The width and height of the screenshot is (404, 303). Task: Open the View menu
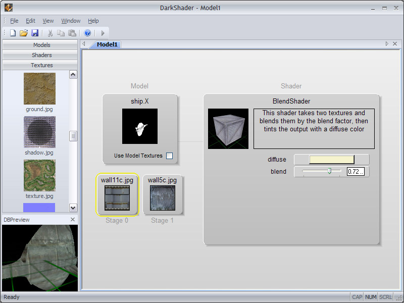click(x=48, y=21)
